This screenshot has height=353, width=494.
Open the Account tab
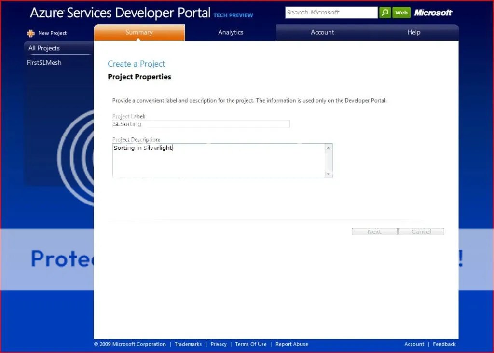pos(322,32)
